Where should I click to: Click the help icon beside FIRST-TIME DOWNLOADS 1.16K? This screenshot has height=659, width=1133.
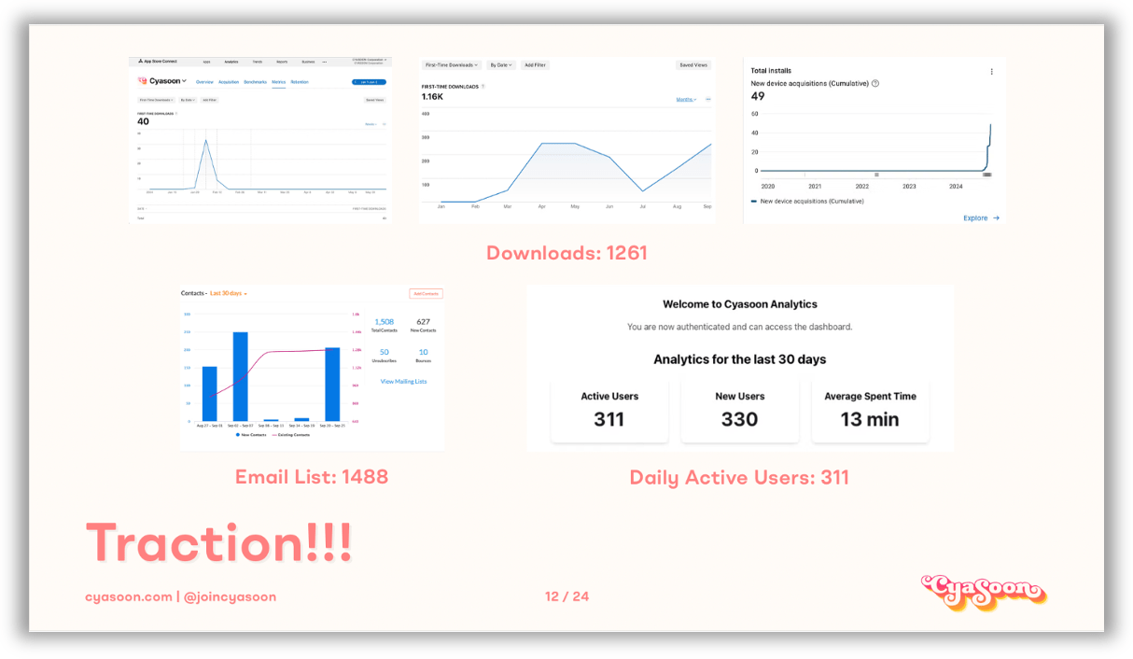point(483,86)
